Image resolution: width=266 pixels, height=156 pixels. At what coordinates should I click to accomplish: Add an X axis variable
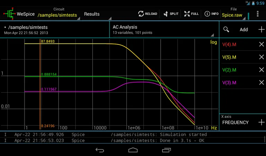point(261,122)
